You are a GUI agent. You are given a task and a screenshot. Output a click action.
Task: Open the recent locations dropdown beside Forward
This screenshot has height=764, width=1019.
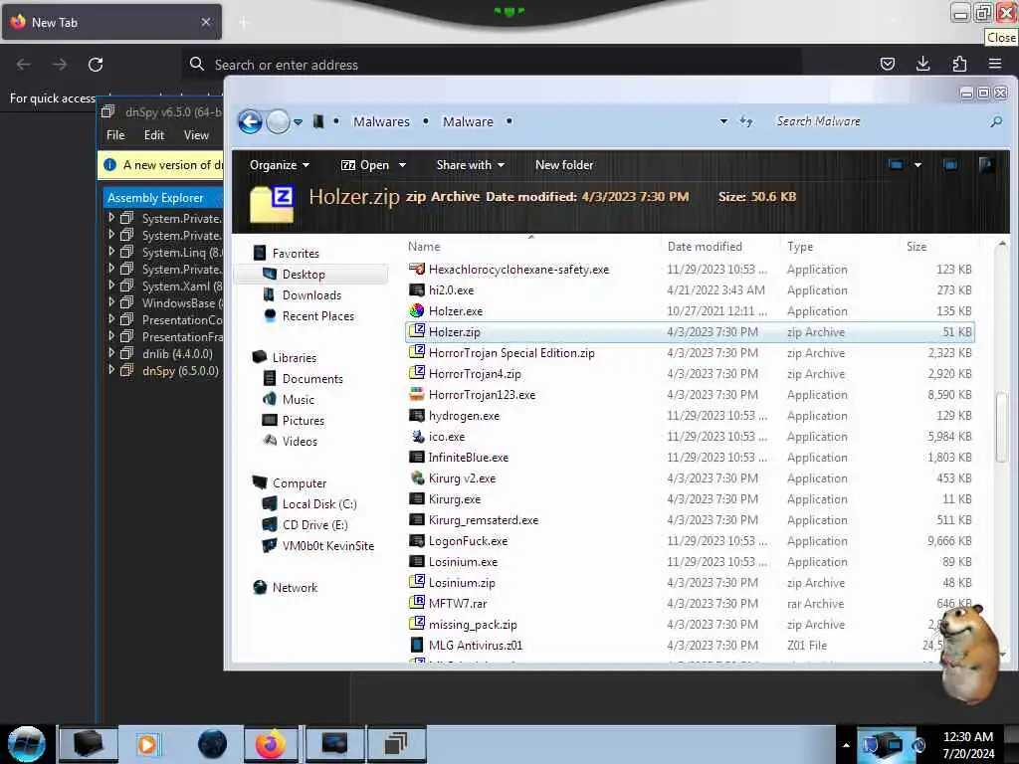tap(298, 122)
